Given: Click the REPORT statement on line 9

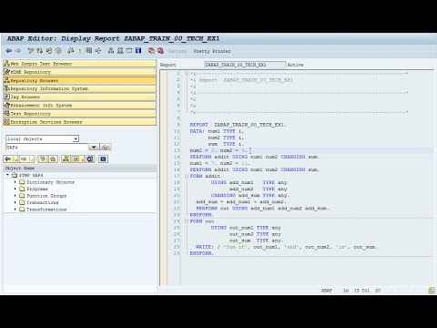Looking at the screenshot, I should (x=239, y=125).
